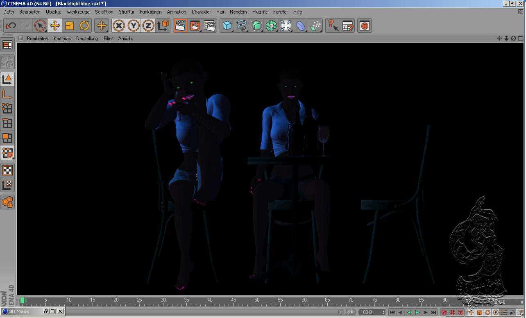Open the Array modeling objects flyout
The height and width of the screenshot is (318, 526).
(x=271, y=26)
